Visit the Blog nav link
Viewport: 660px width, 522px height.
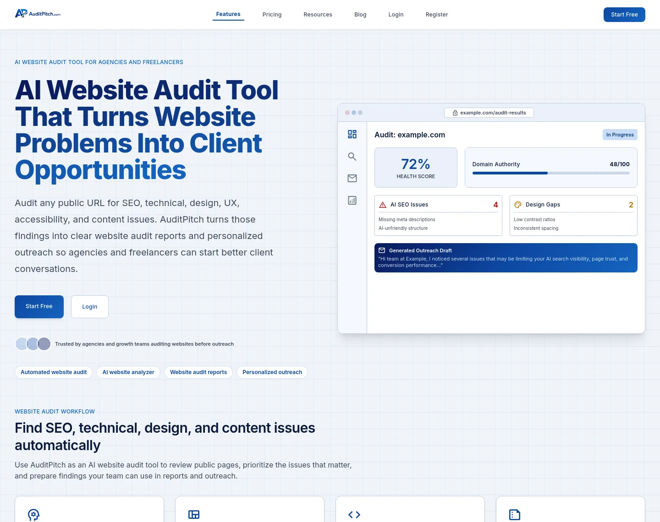point(360,15)
